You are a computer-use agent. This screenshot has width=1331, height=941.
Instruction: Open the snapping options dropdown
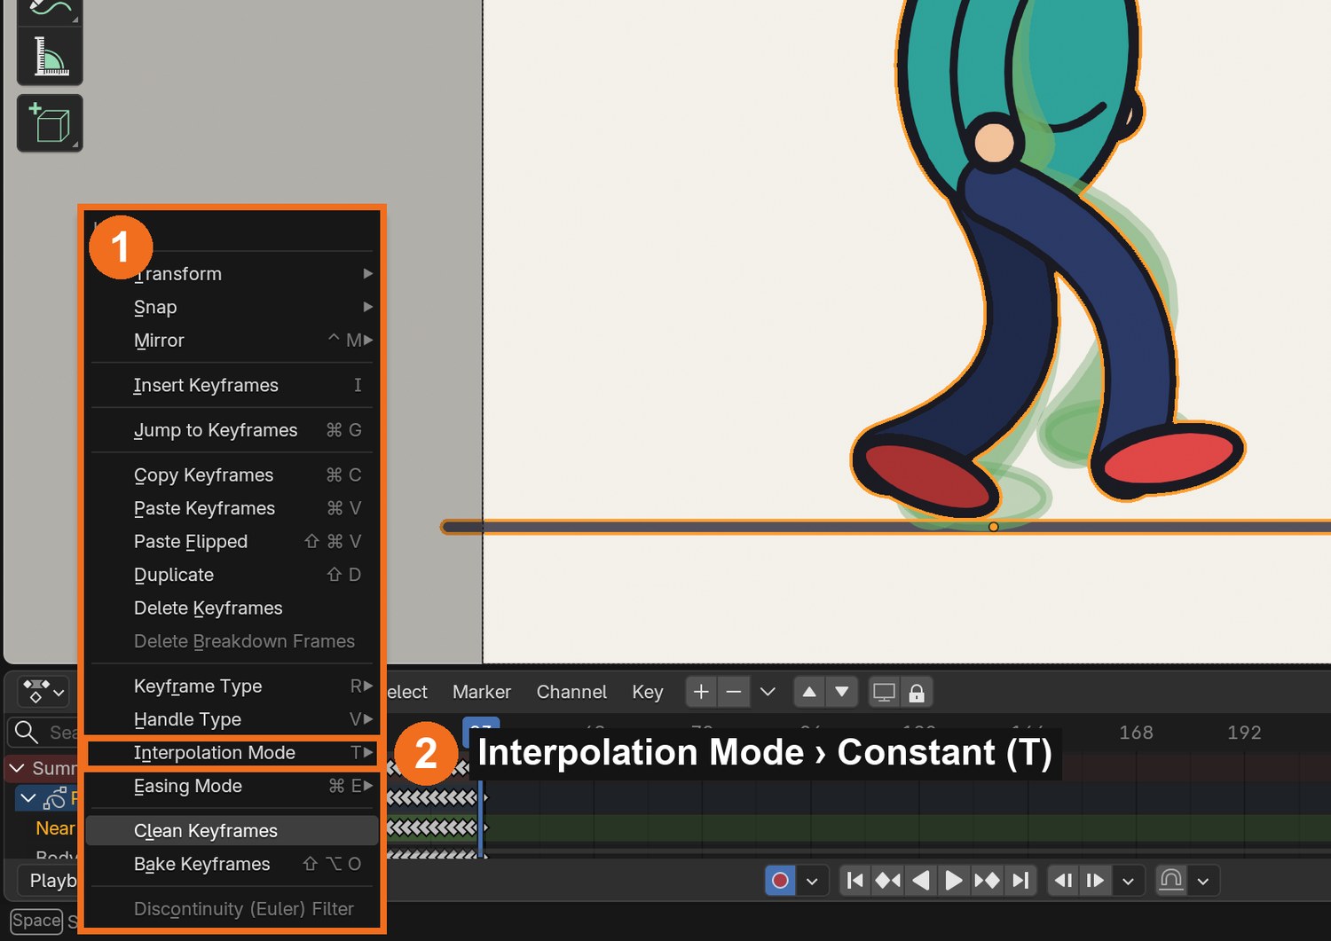(1203, 880)
